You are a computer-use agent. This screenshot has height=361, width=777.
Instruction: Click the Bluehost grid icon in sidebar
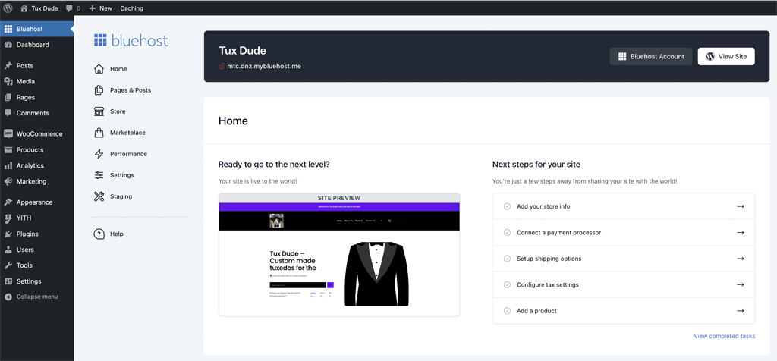click(8, 29)
